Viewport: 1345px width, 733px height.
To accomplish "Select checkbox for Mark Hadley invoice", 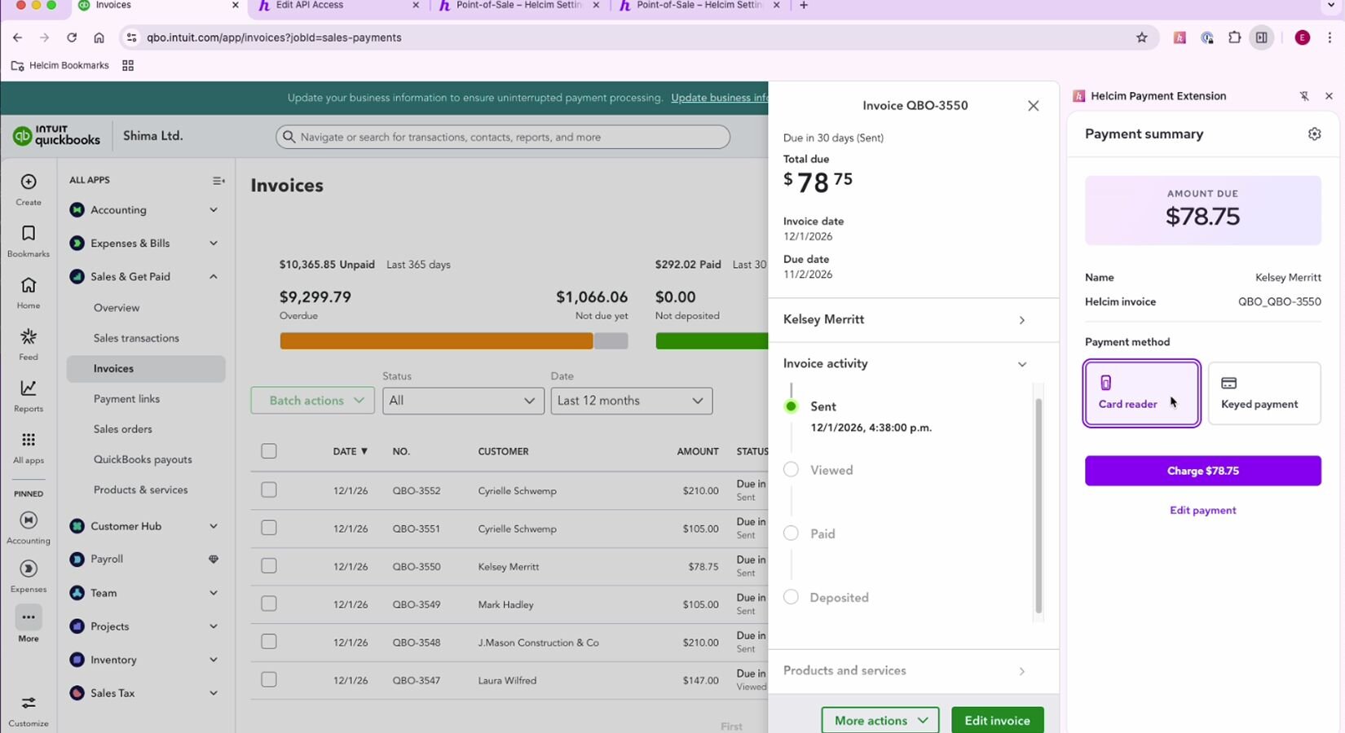I will click(x=269, y=604).
